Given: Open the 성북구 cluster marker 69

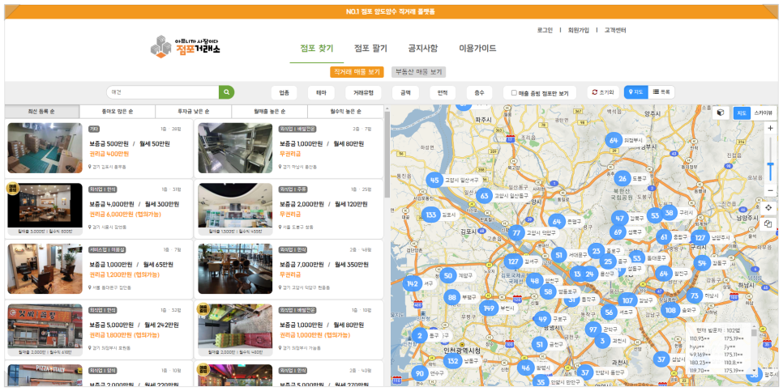Looking at the screenshot, I should [618, 232].
